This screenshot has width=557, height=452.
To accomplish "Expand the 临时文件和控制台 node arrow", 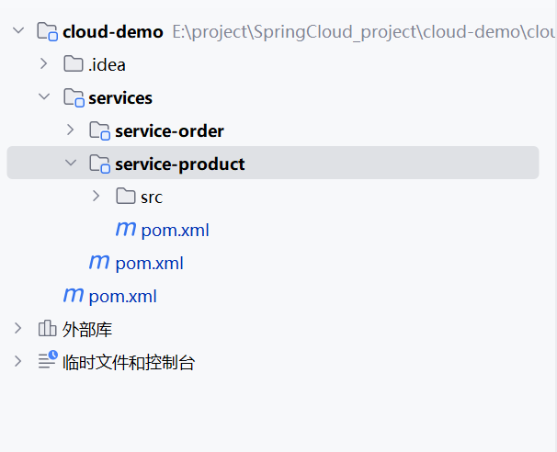I will tap(17, 362).
